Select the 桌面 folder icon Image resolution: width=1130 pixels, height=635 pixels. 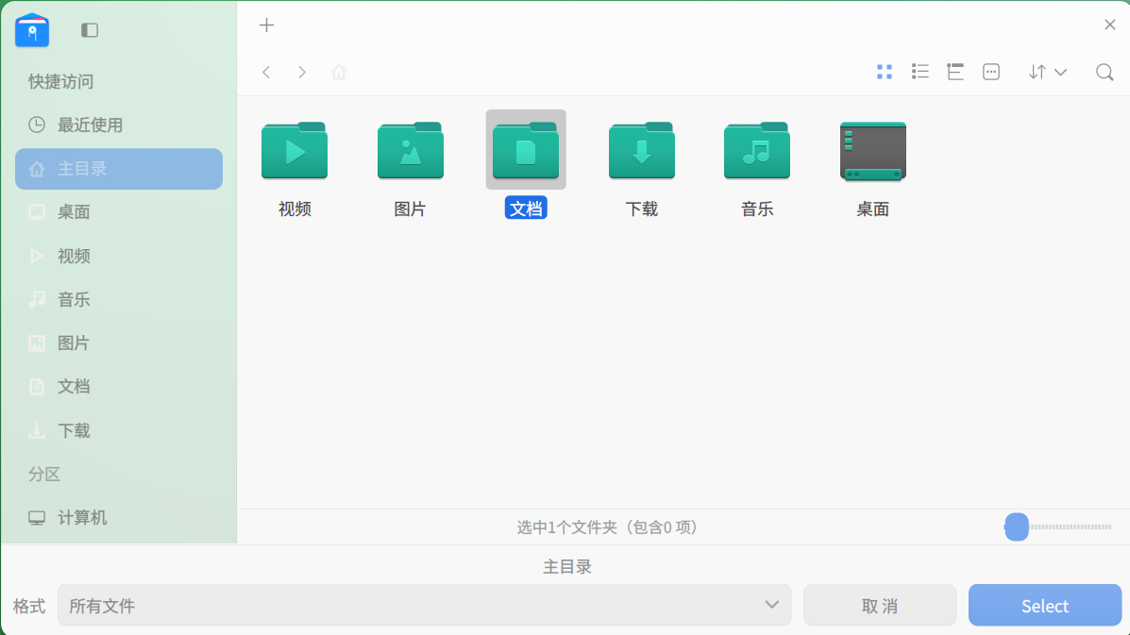click(872, 150)
